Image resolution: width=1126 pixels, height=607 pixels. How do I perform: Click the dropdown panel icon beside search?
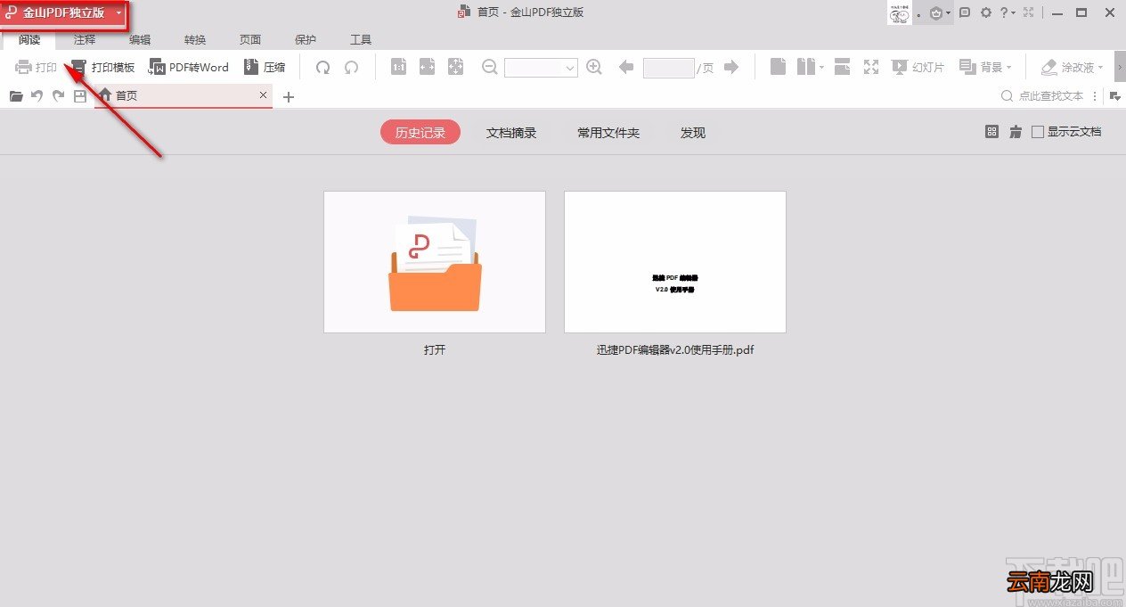point(1115,96)
